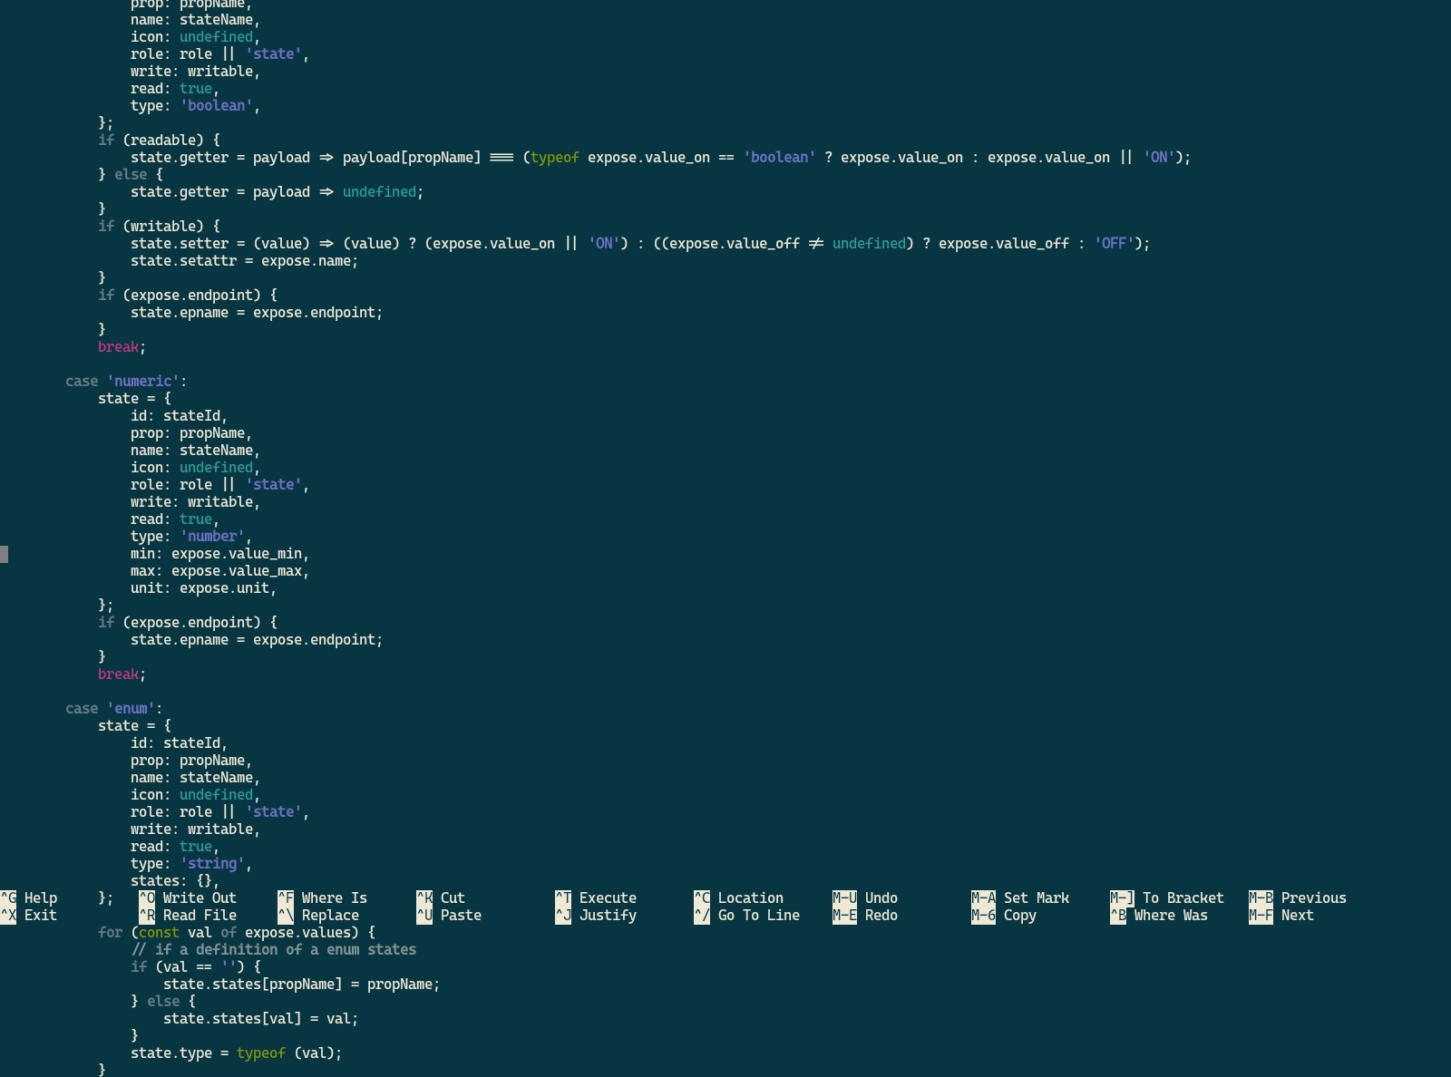Click the "state.states[val] = val;" line

(260, 1019)
